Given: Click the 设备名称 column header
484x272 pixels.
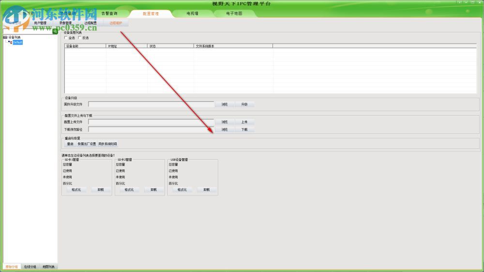Looking at the screenshot, I should coord(85,46).
